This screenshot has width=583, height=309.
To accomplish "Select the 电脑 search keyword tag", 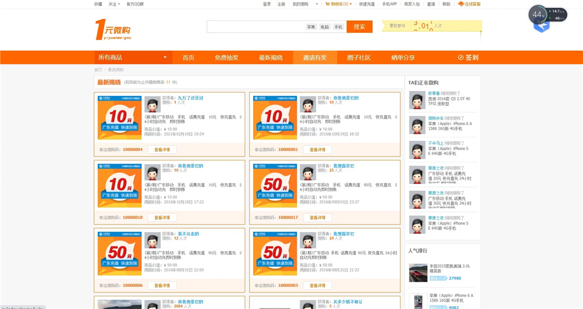I will 325,27.
